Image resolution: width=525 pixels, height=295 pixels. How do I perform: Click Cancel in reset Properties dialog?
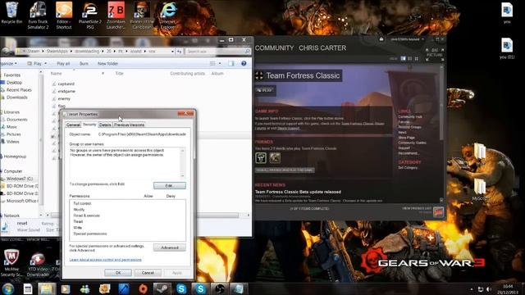[x=148, y=273]
